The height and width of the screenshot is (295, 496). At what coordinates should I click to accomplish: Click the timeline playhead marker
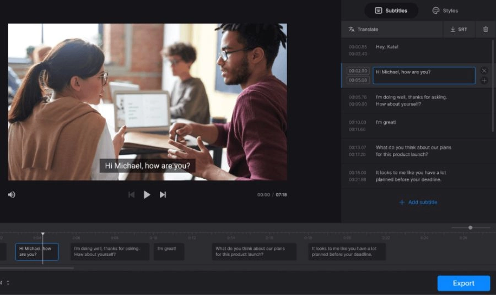tap(42, 234)
